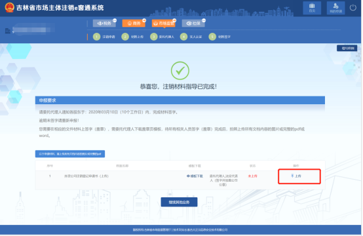The height and width of the screenshot is (236, 363).
Task: Click the 恭喜您,注销材料指导已完成 heading
Action: [x=178, y=87]
